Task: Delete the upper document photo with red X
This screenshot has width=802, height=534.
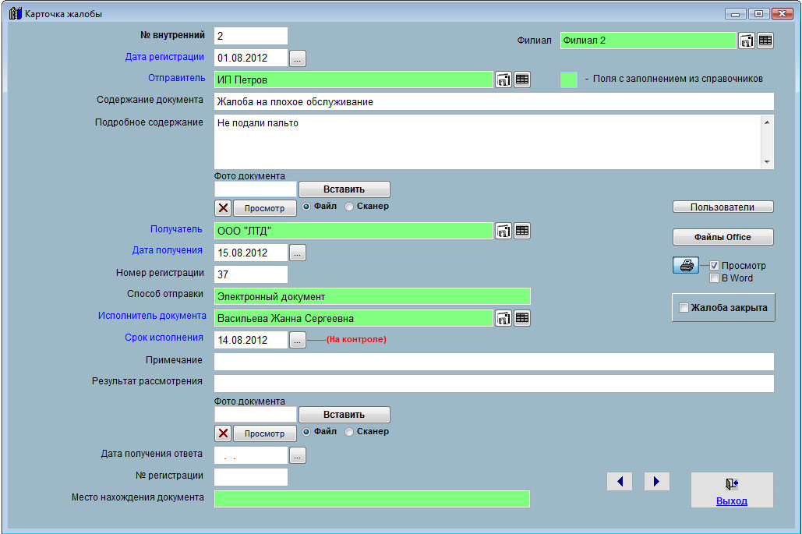Action: coord(223,207)
